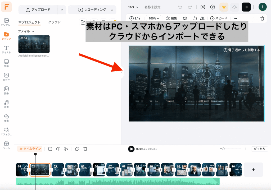Select timeline clip 13
The image size is (271, 190).
(x=195, y=170)
